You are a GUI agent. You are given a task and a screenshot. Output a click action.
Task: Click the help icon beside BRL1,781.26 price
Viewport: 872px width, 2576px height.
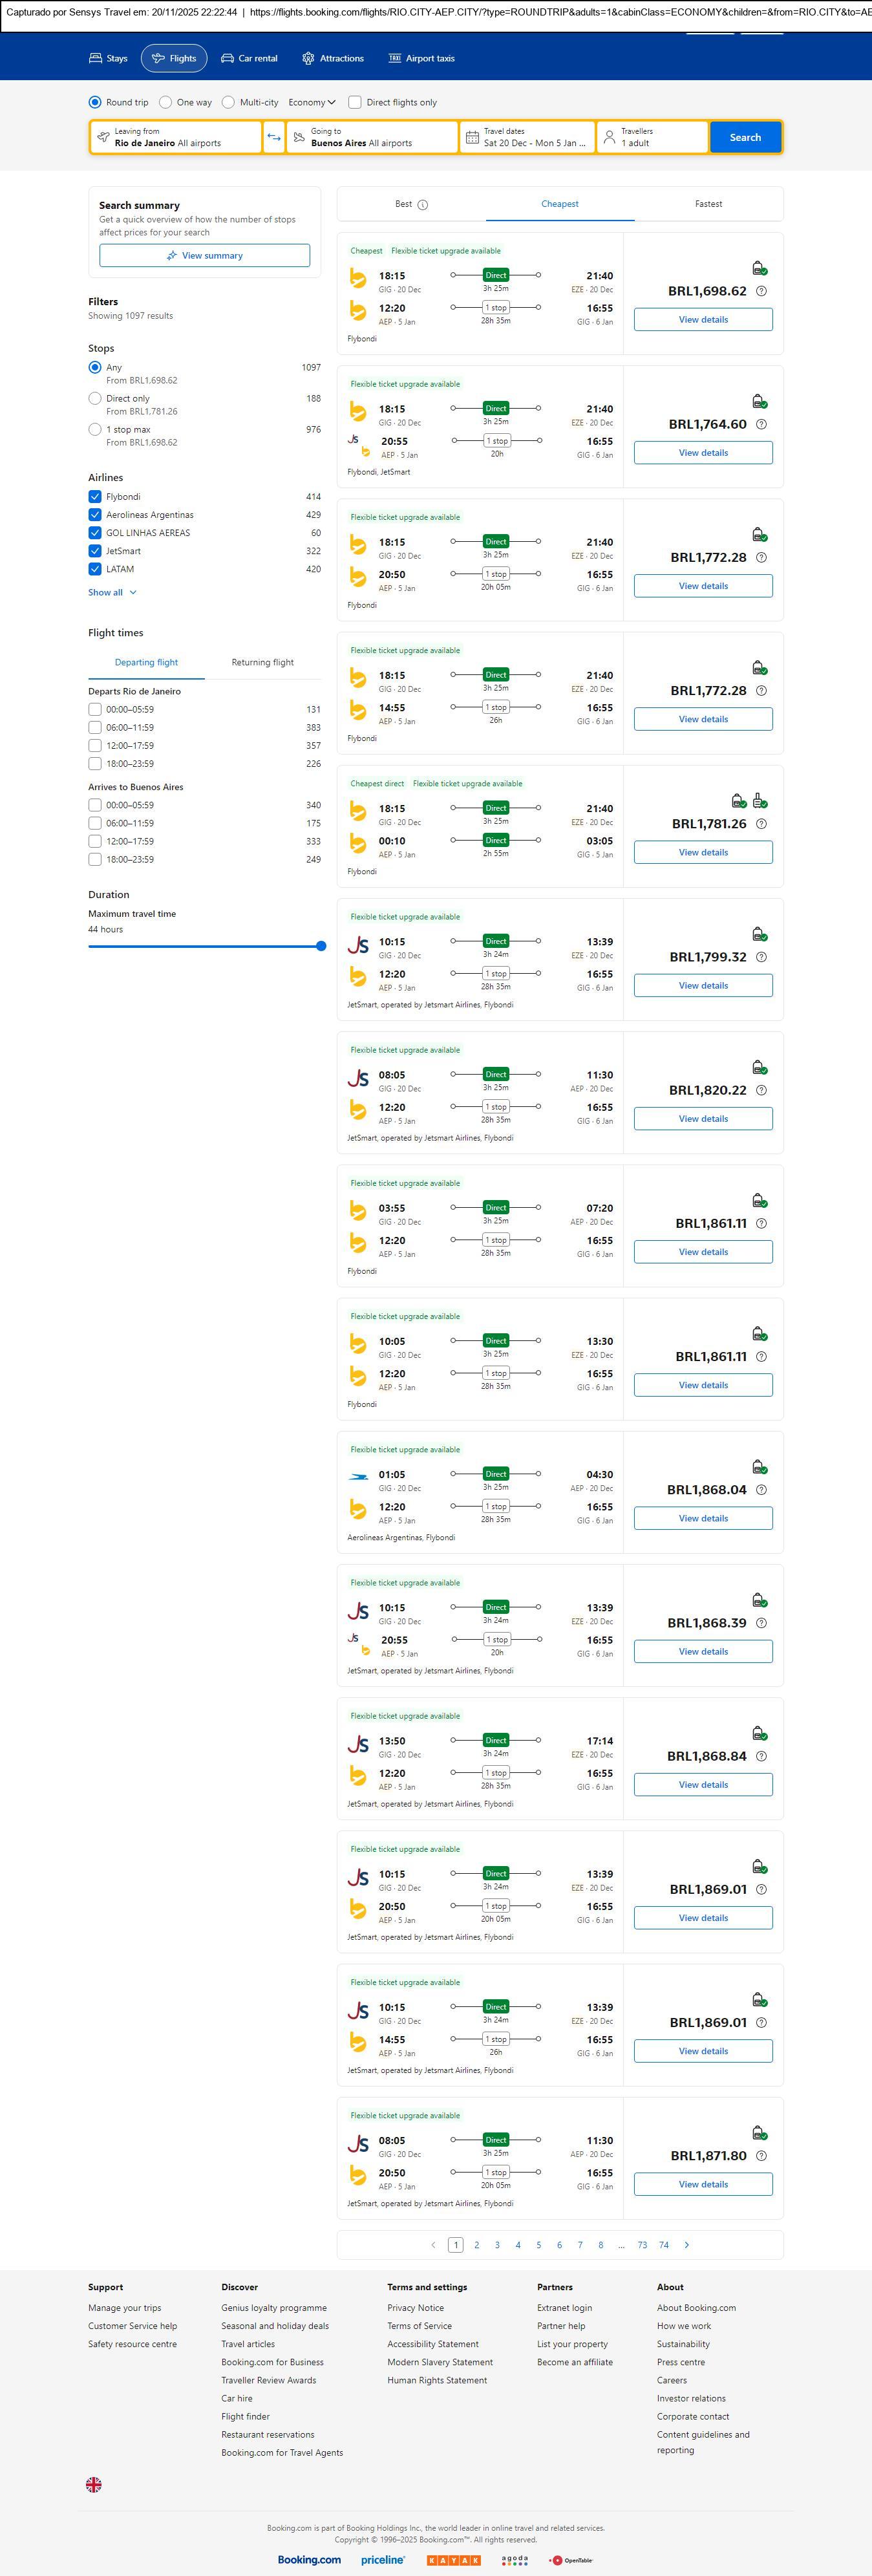click(x=761, y=824)
